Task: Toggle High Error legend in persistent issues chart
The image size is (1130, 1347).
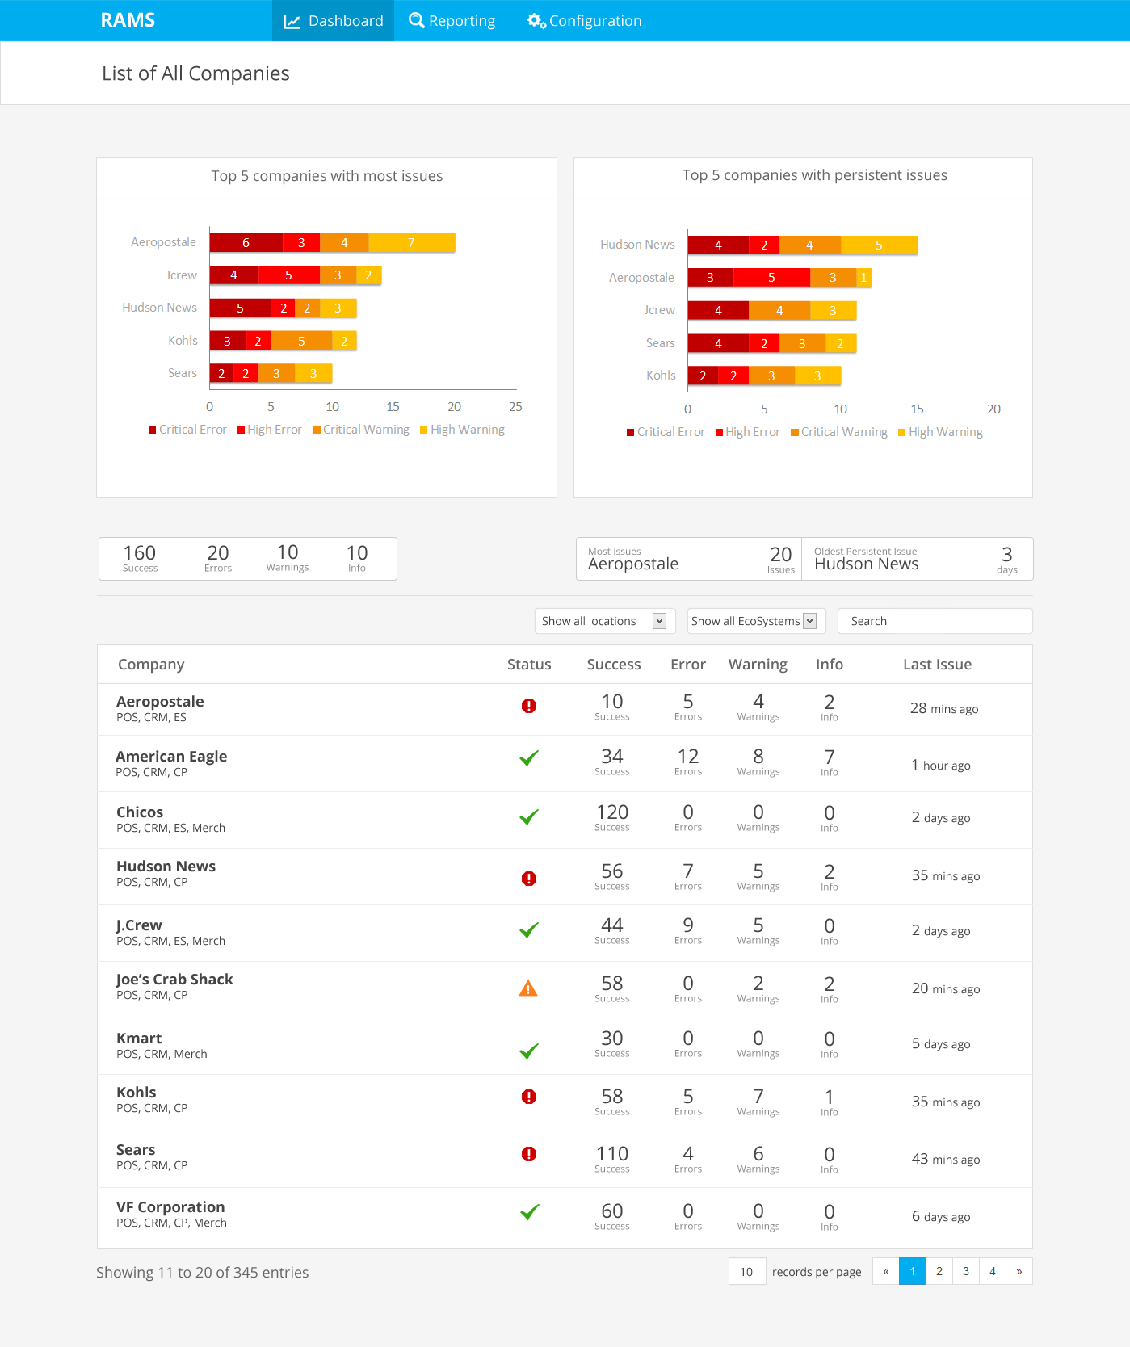Action: (748, 432)
